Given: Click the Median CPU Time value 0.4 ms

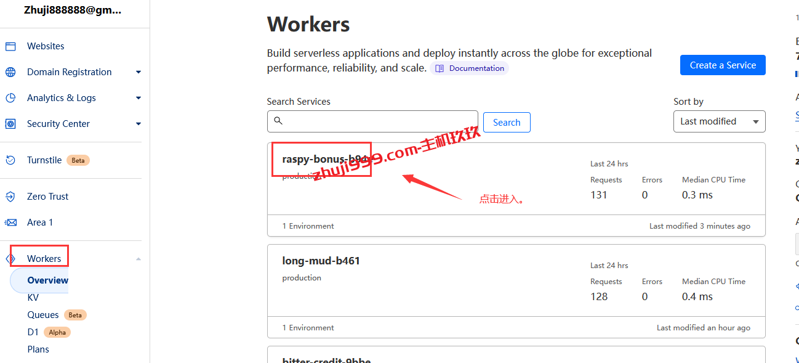Looking at the screenshot, I should 697,297.
